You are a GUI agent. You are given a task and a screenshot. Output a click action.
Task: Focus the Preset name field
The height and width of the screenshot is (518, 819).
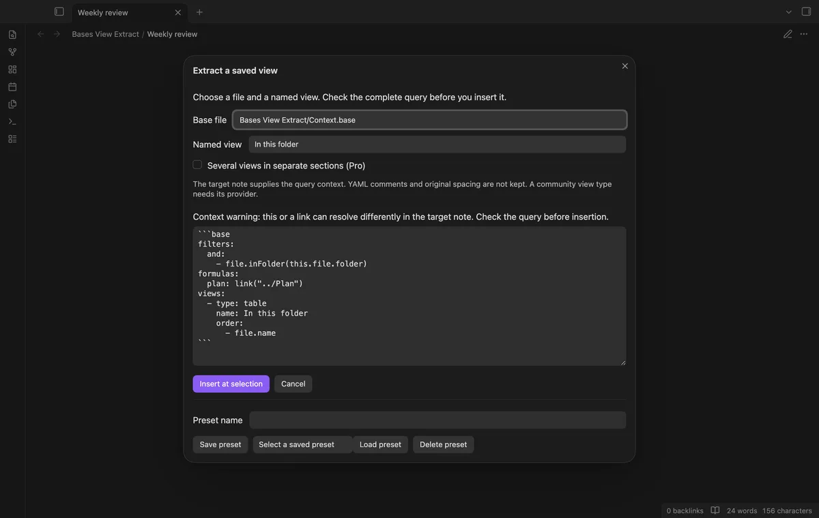point(437,420)
